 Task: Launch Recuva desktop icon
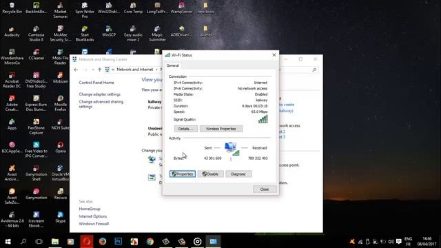(x=60, y=194)
